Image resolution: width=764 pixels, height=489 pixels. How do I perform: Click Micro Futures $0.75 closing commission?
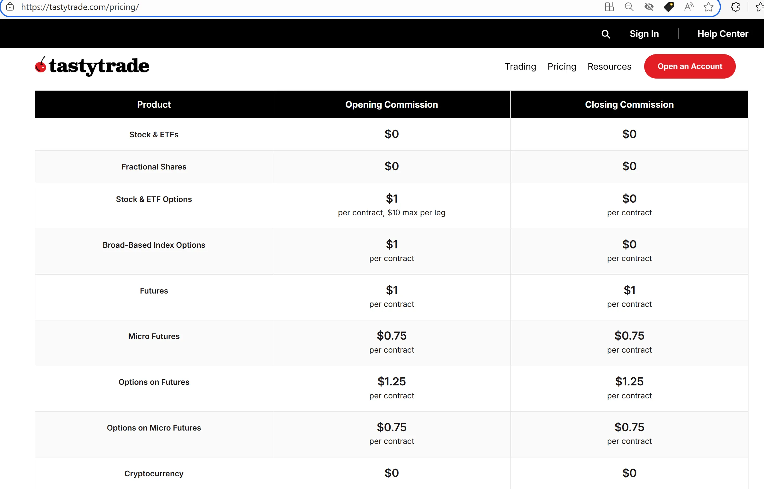pos(629,336)
